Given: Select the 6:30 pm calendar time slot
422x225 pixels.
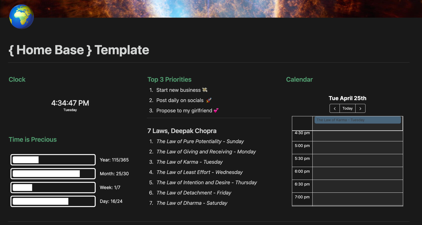Looking at the screenshot, I should (357, 186).
